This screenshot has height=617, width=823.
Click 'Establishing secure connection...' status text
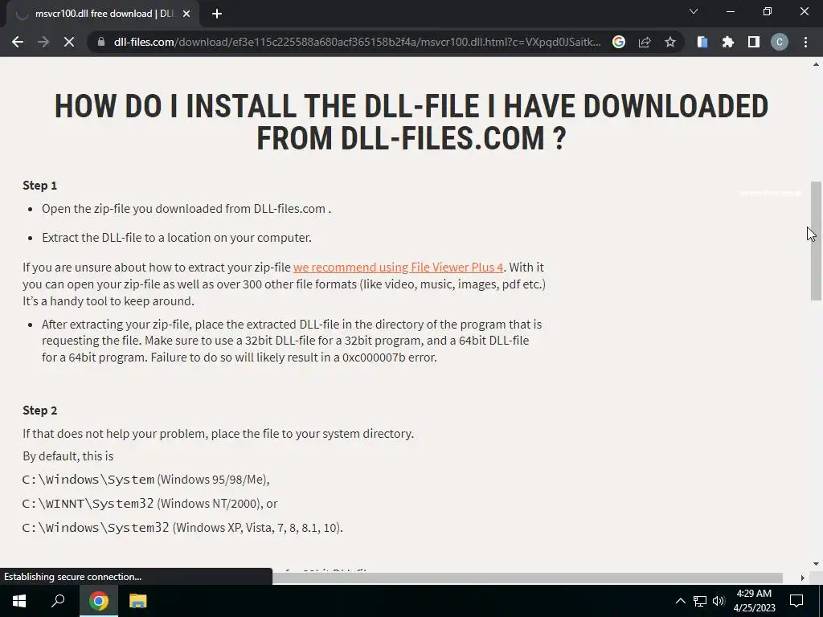(x=73, y=577)
